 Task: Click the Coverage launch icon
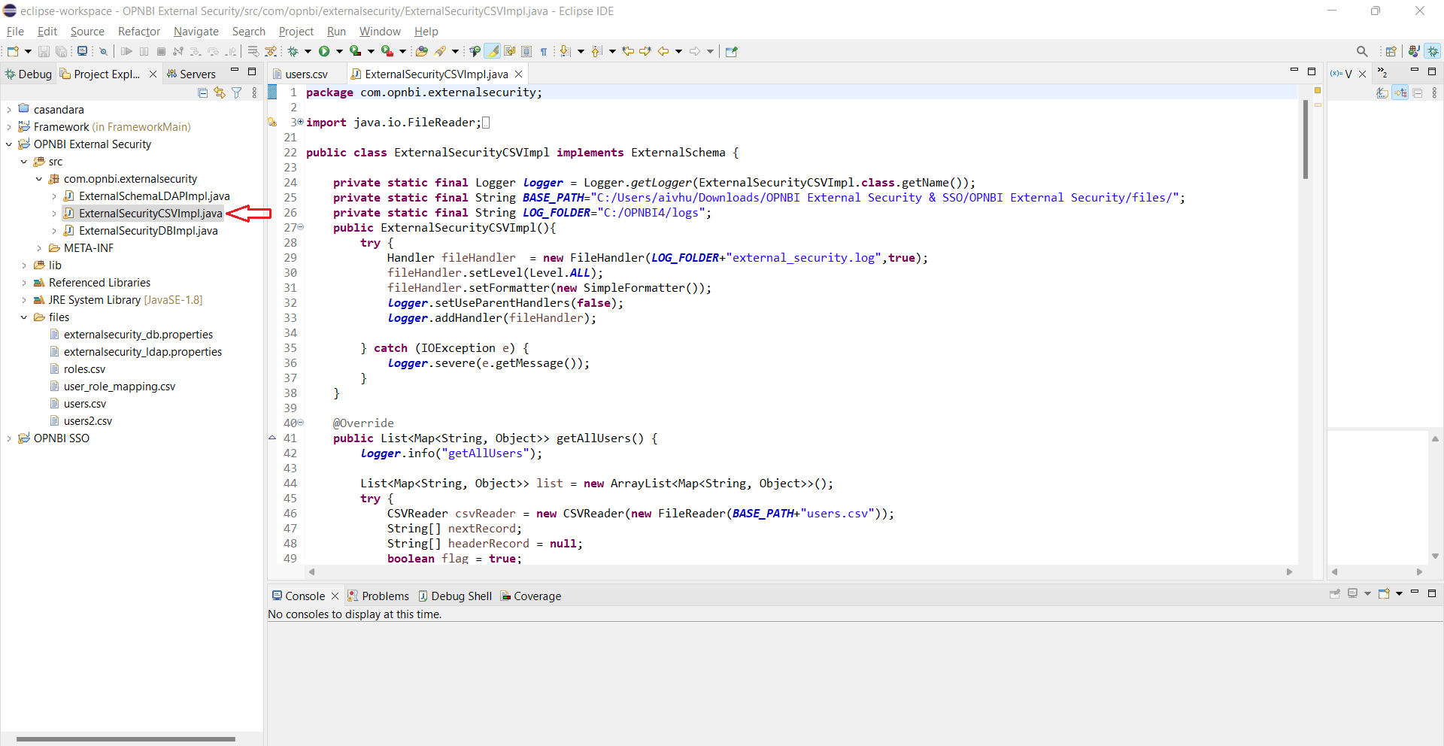point(355,51)
